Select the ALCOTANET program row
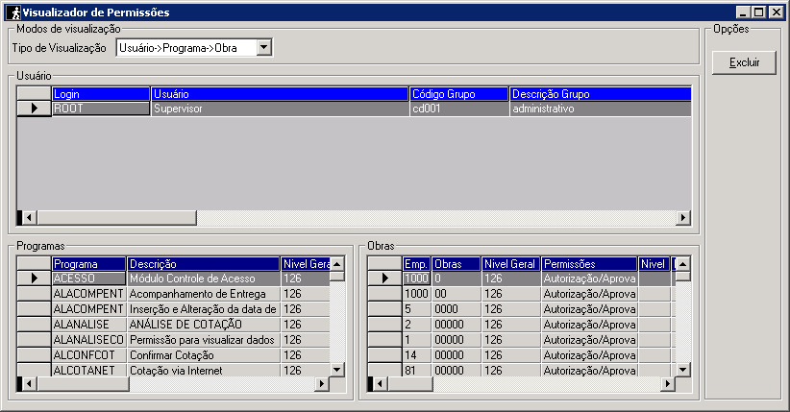 88,371
